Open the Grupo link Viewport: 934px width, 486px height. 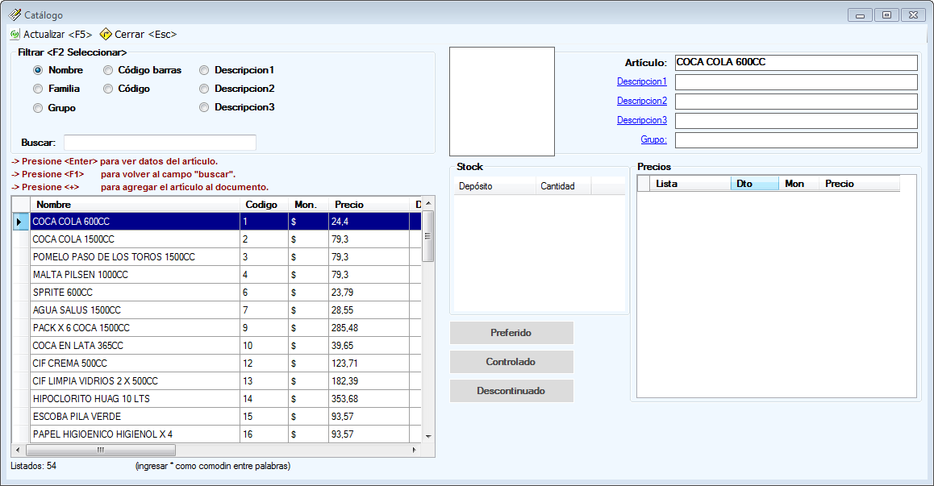[653, 139]
